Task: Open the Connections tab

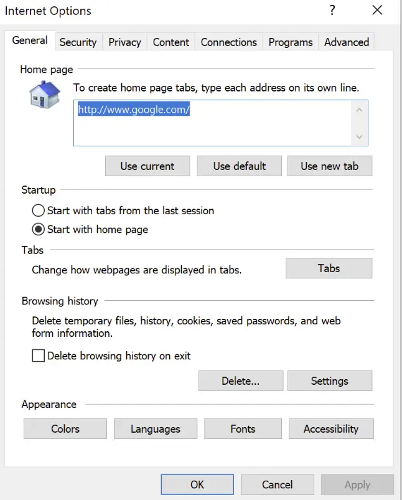Action: 228,42
